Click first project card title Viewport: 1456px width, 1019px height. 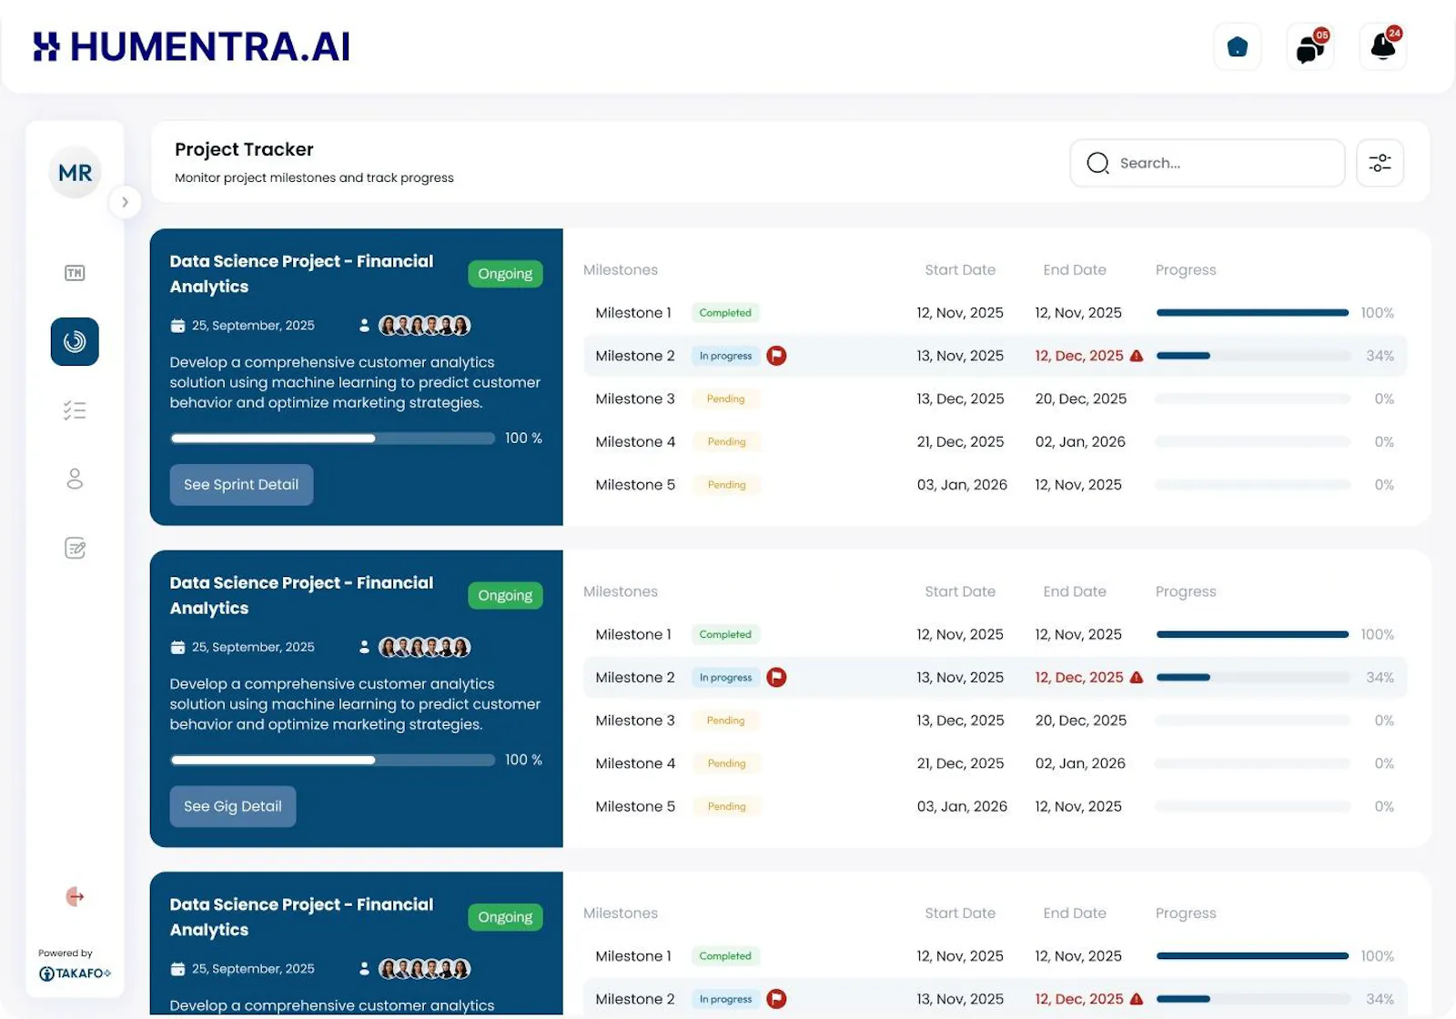click(x=301, y=274)
